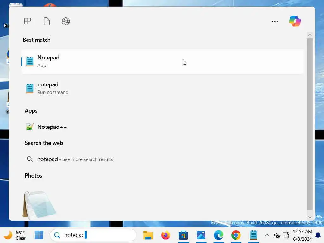Select the Web filter globe icon
The image size is (324, 243).
click(66, 21)
